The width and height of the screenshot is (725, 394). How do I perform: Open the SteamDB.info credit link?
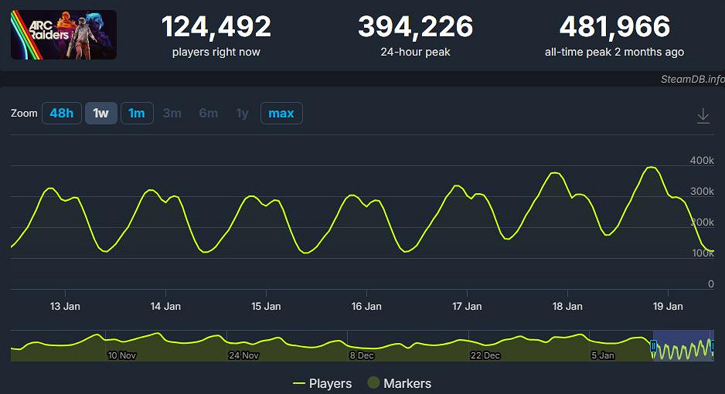[x=692, y=79]
